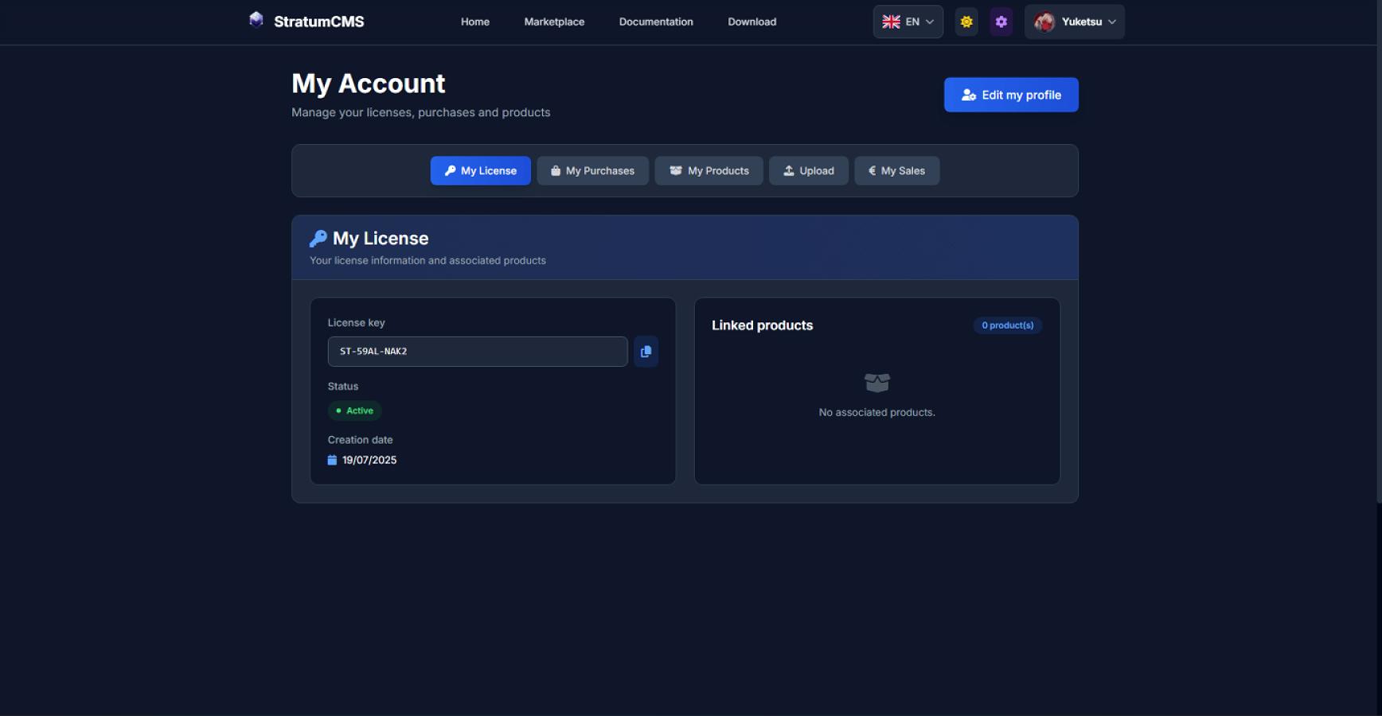Click the calendar icon next to creation date

coord(332,460)
